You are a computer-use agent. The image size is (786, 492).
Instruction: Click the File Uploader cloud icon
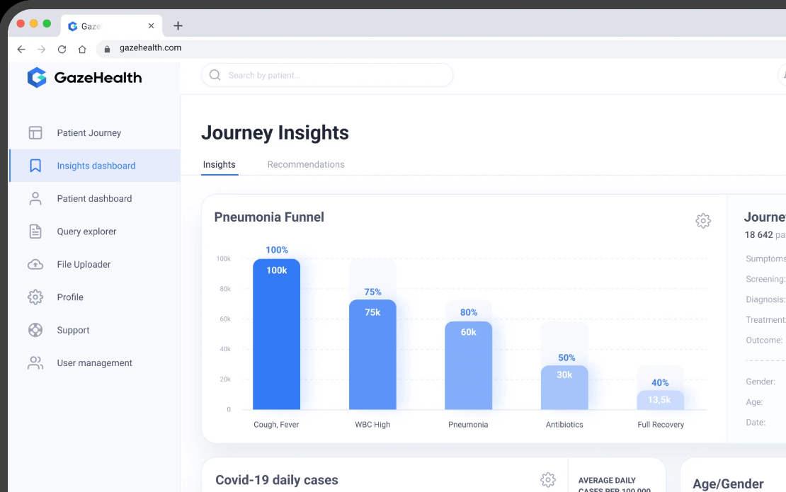tap(35, 264)
